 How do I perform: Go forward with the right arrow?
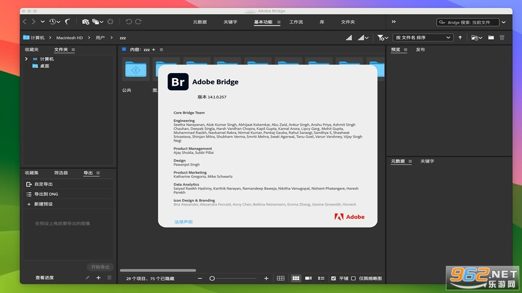click(33, 22)
